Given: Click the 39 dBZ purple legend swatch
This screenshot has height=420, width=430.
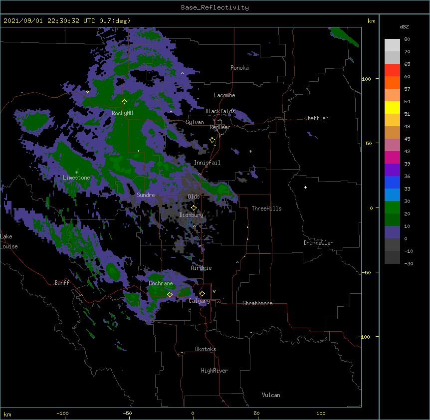Looking at the screenshot, I should (392, 170).
